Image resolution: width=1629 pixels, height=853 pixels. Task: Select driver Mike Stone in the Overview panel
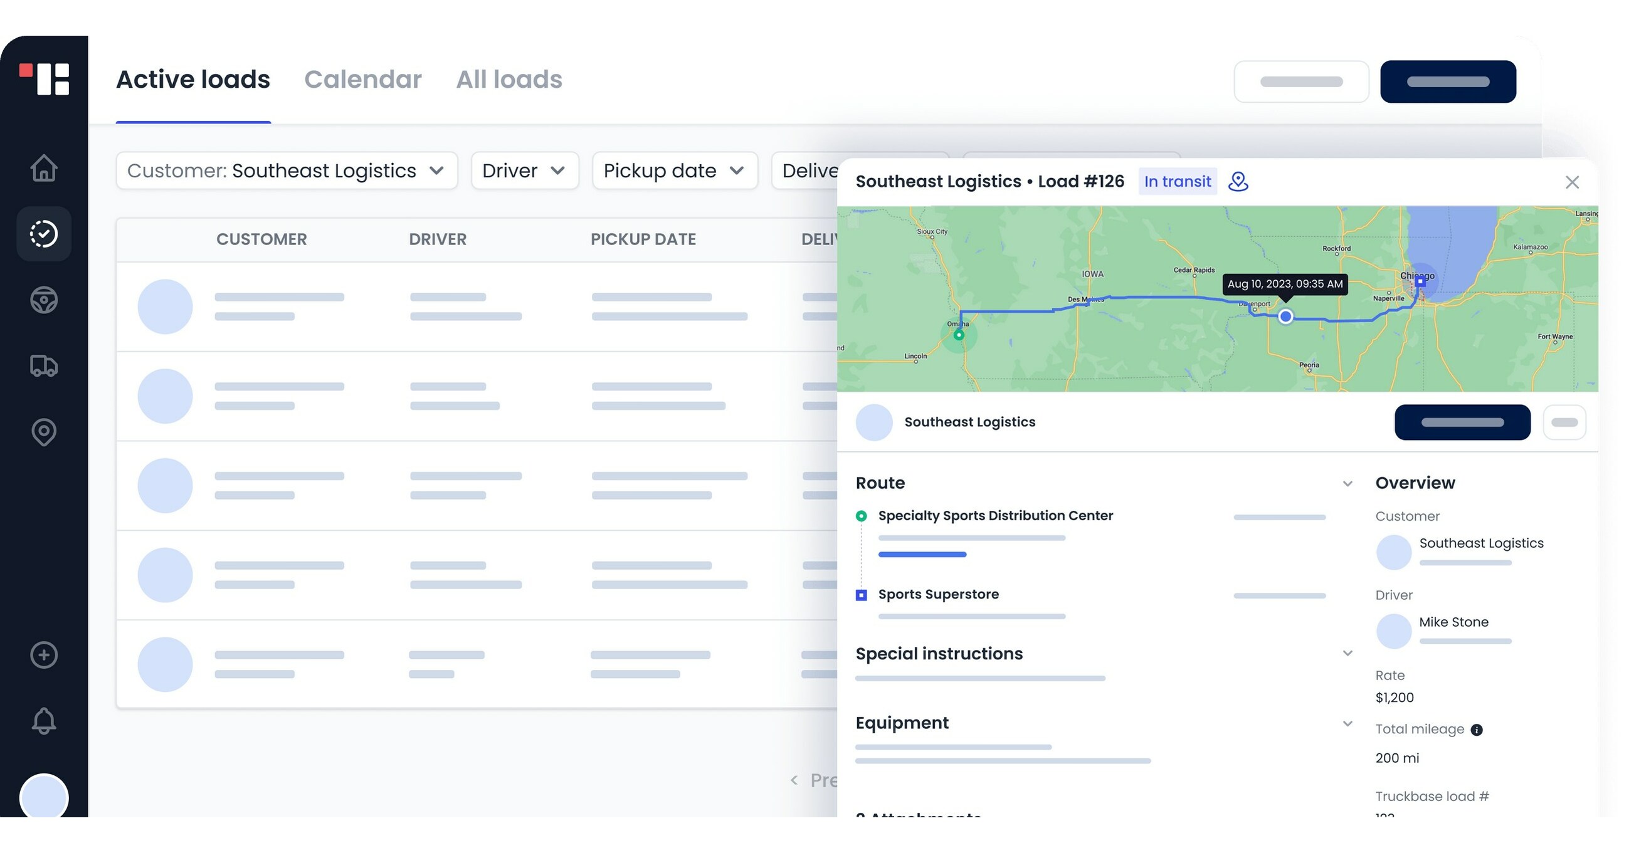click(x=1453, y=622)
